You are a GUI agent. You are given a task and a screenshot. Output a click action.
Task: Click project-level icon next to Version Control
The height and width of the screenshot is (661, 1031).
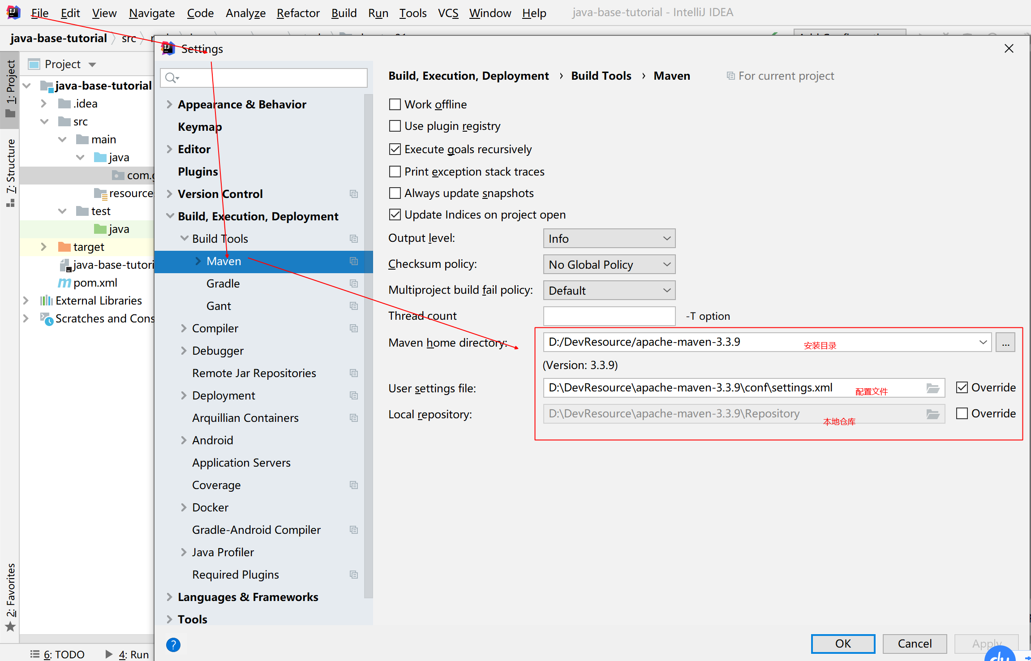click(353, 194)
